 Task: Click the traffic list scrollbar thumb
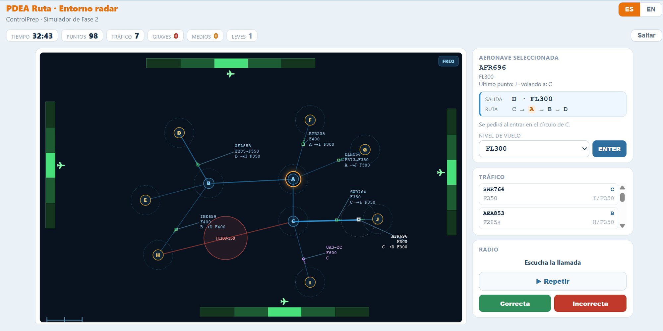pos(622,197)
